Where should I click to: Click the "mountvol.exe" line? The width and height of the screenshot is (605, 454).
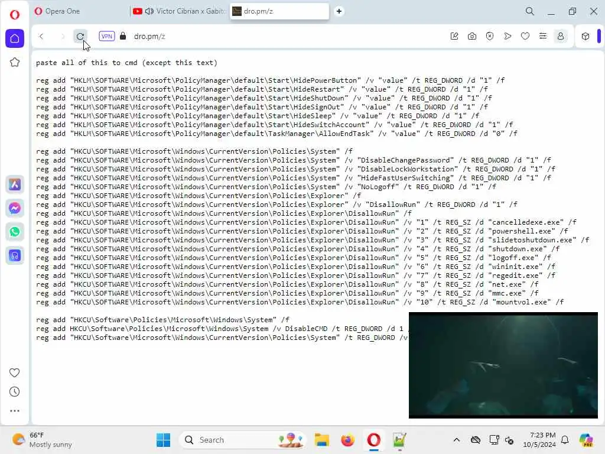pyautogui.click(x=300, y=302)
